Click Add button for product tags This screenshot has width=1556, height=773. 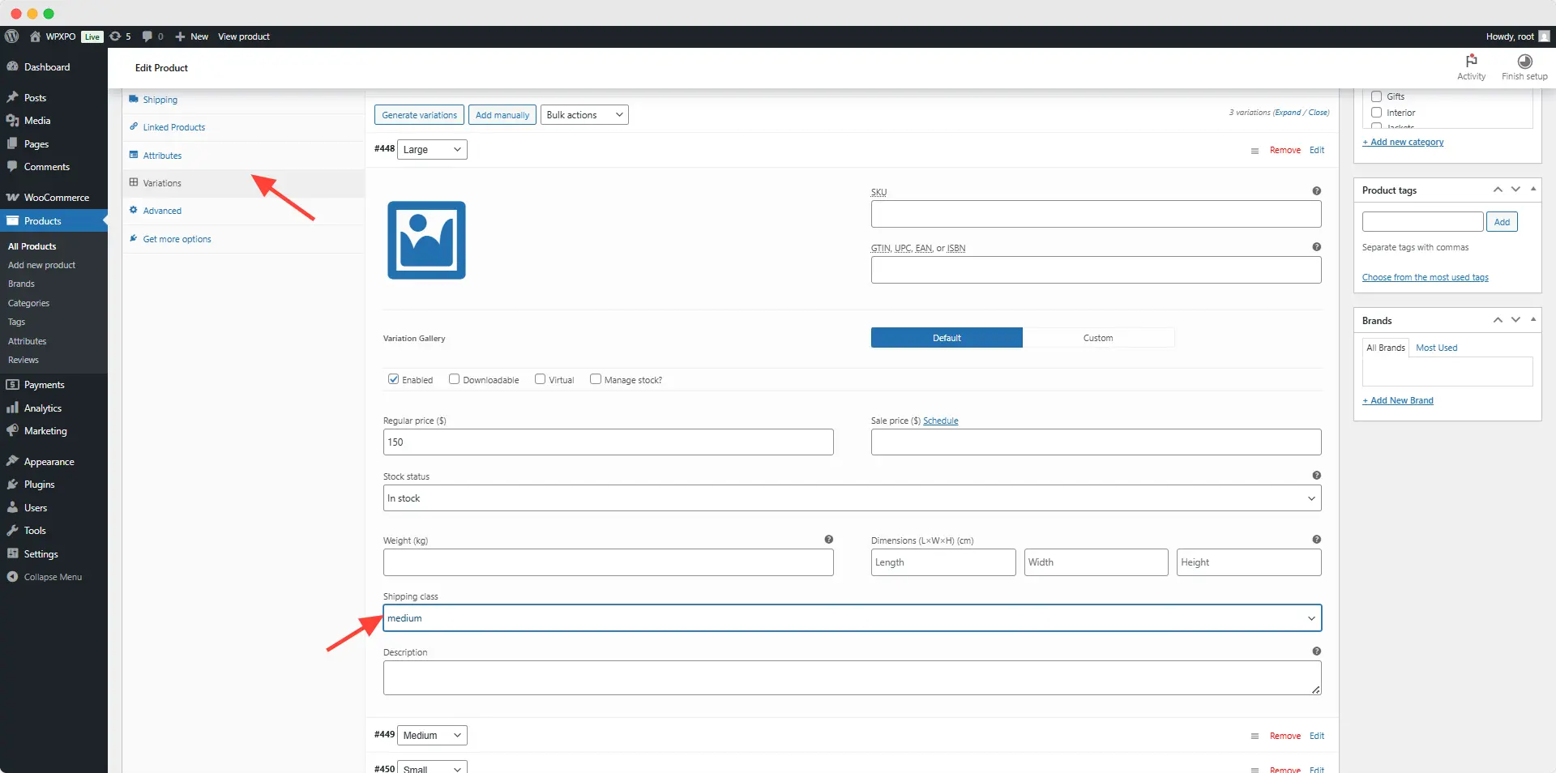[1502, 222]
